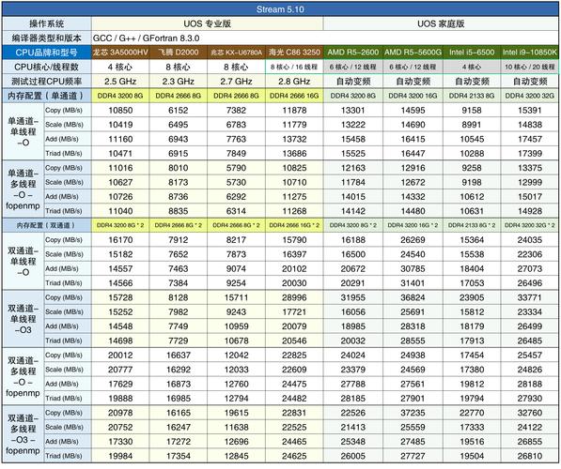Click the 8 核心 / 16 线程 cell
The height and width of the screenshot is (469, 561).
[x=294, y=67]
